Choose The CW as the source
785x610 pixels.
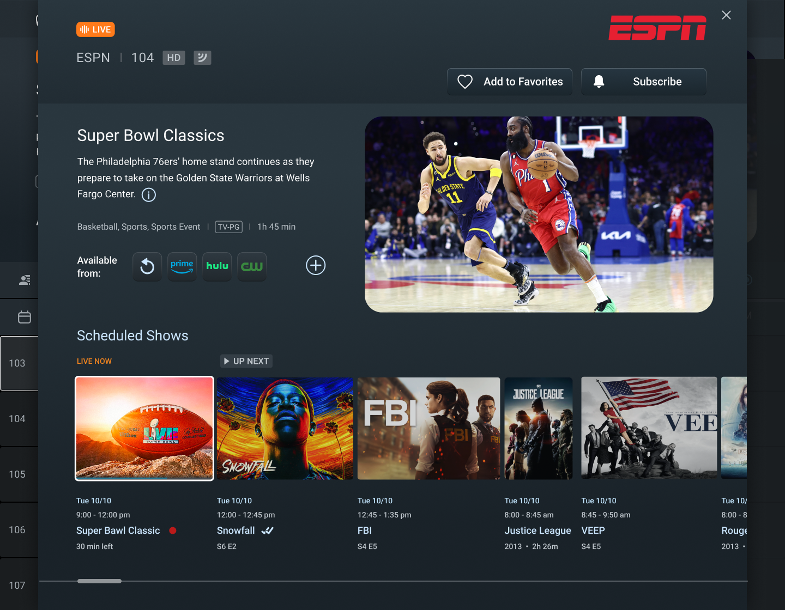click(x=252, y=267)
